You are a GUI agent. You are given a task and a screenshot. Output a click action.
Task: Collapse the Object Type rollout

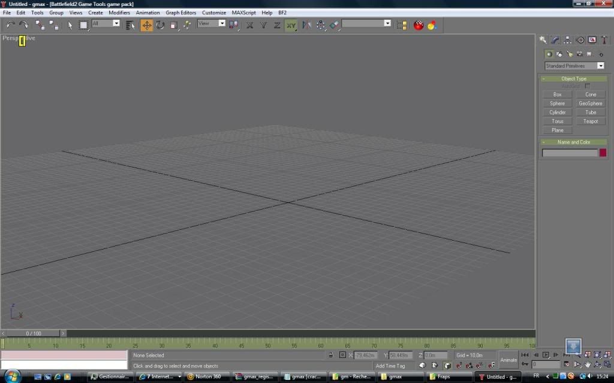pyautogui.click(x=574, y=78)
